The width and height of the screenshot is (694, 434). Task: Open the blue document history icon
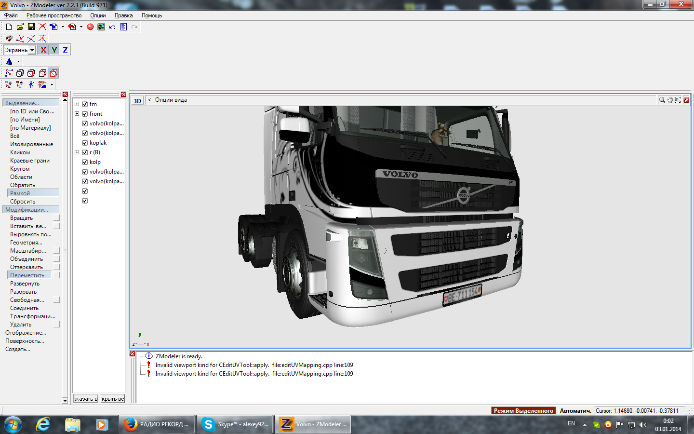pos(123,27)
